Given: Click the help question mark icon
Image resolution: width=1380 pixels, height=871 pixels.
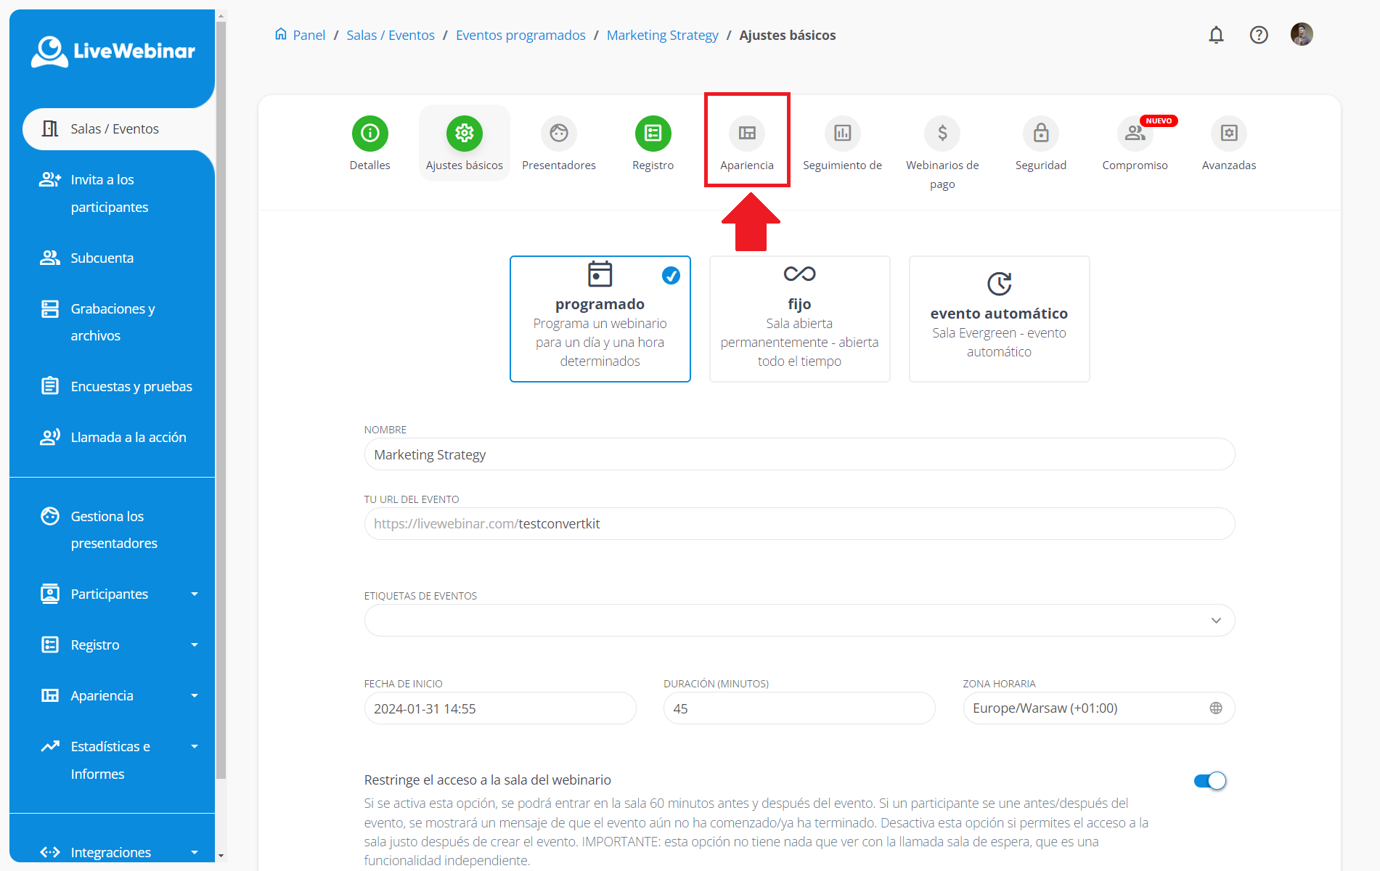Looking at the screenshot, I should pyautogui.click(x=1259, y=35).
